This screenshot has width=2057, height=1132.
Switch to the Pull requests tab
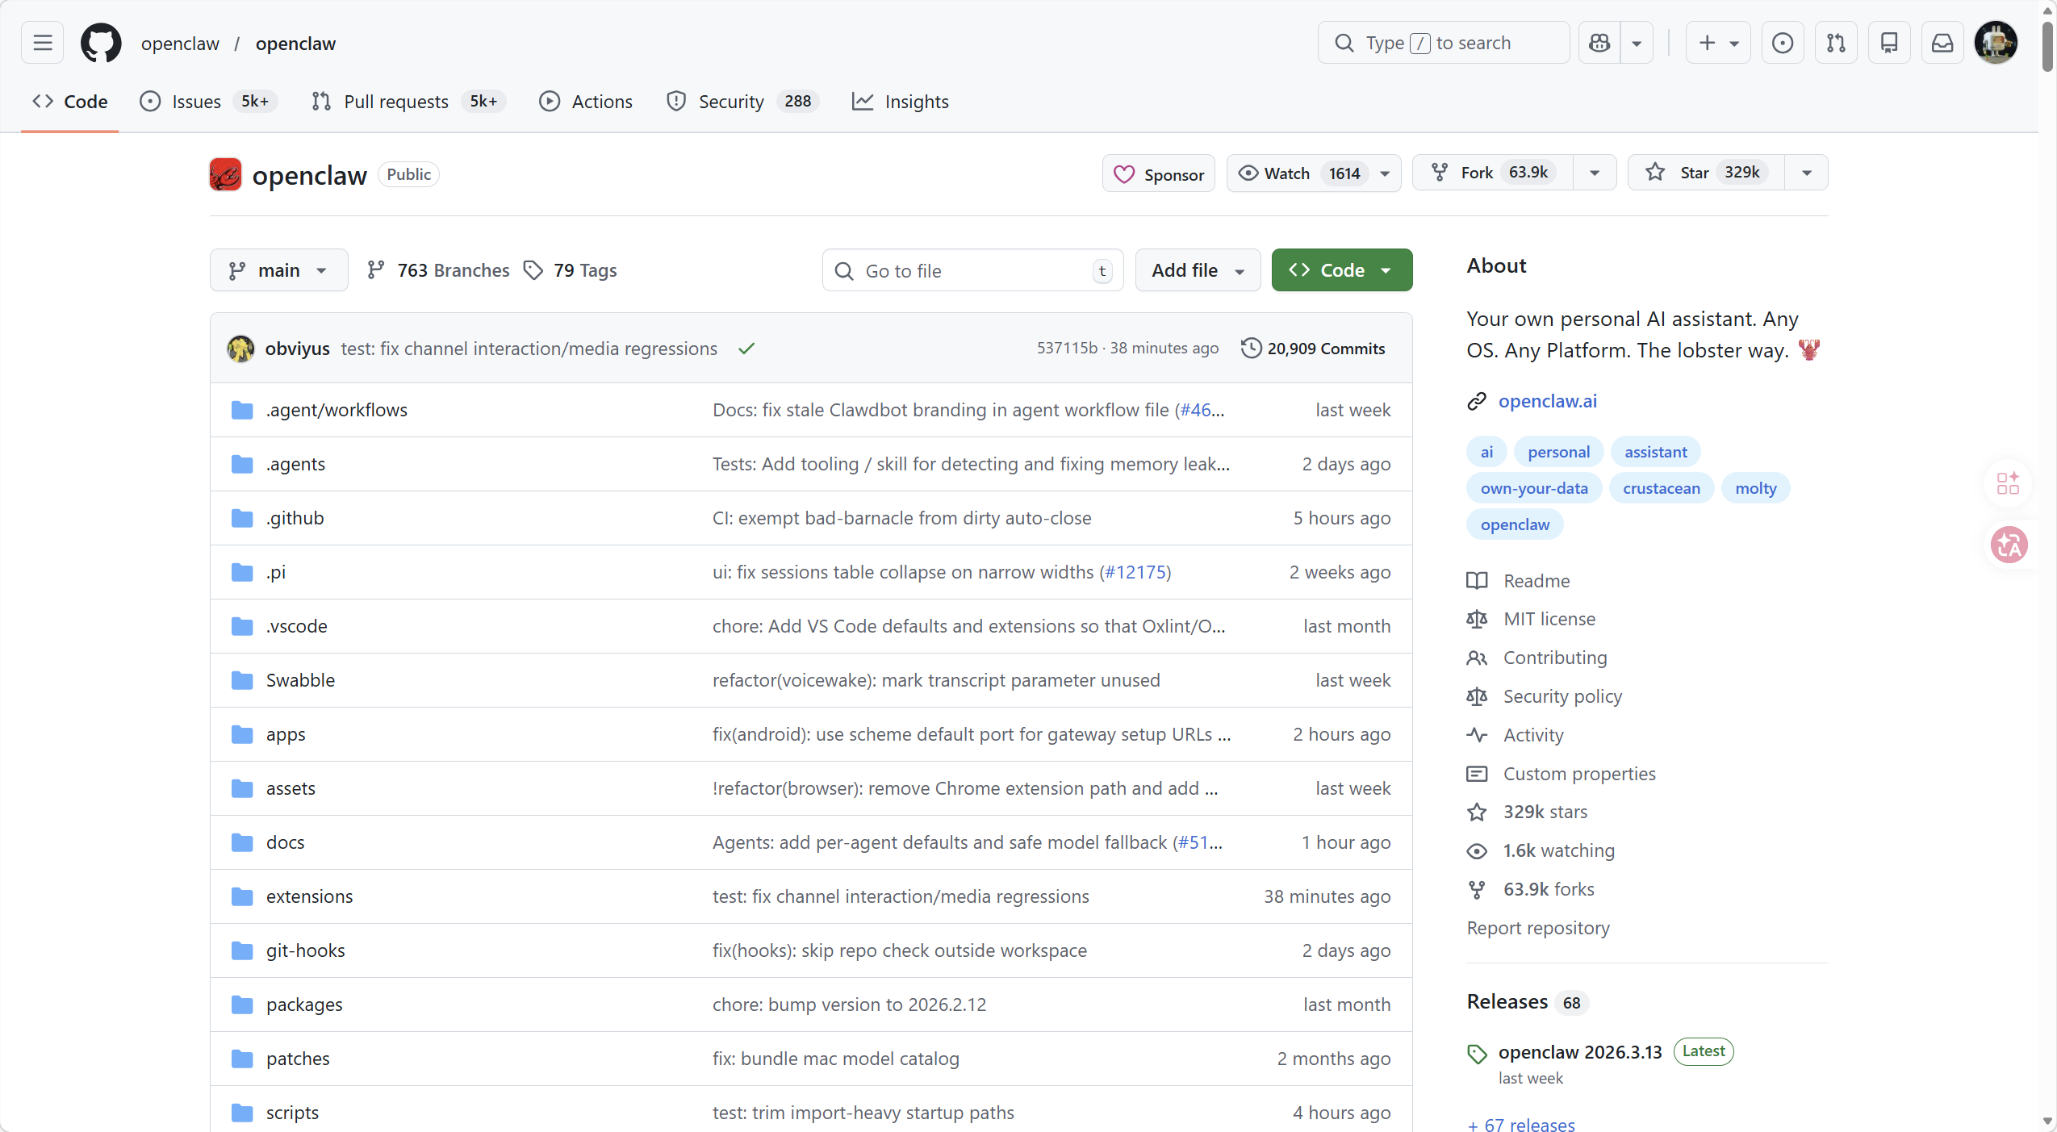(x=395, y=102)
